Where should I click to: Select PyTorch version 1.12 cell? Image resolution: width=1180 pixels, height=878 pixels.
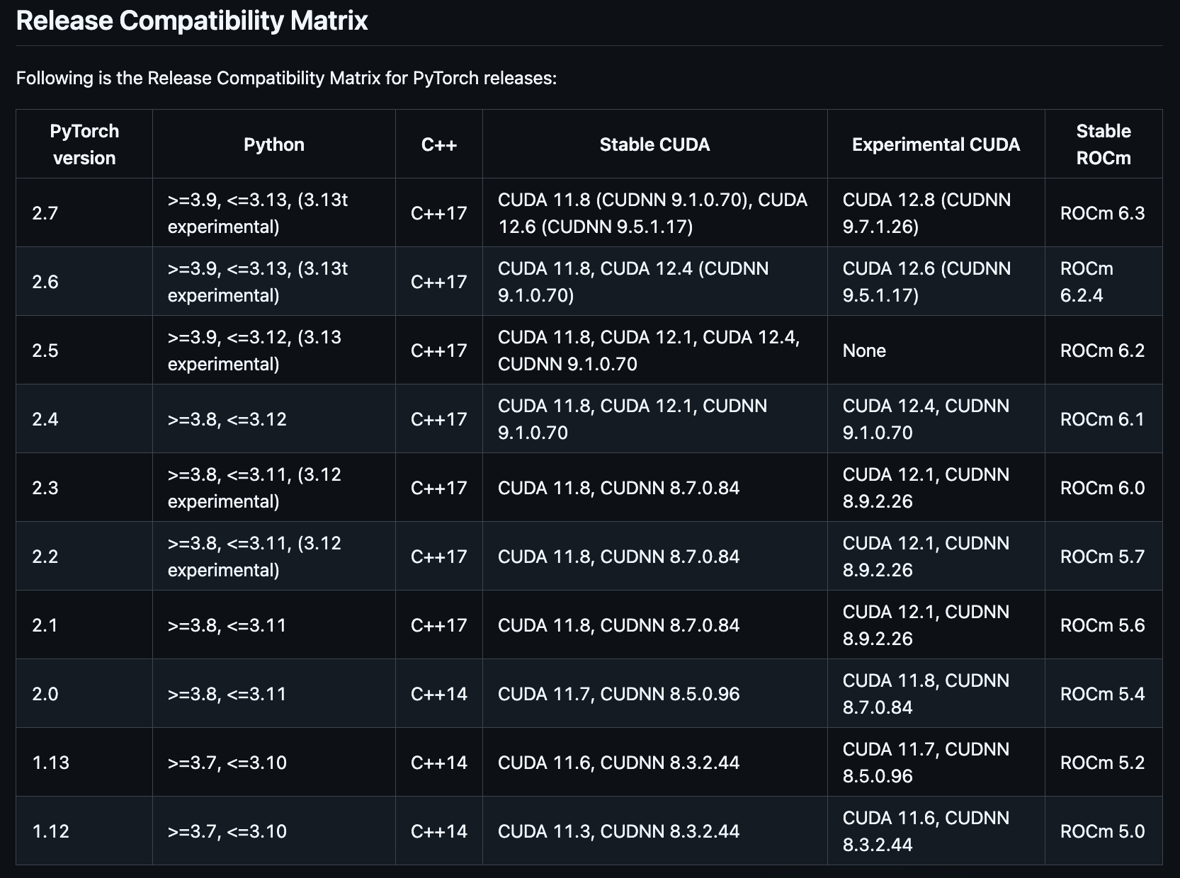[84, 831]
